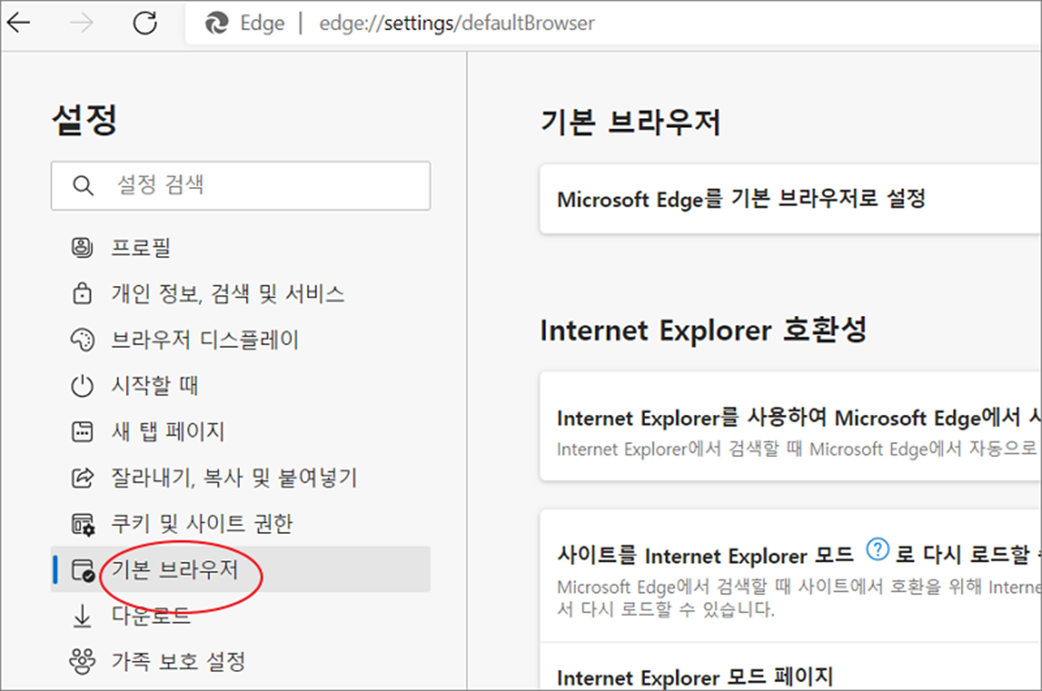The width and height of the screenshot is (1042, 691).
Task: Click the browser Back arrow
Action: coord(19,23)
